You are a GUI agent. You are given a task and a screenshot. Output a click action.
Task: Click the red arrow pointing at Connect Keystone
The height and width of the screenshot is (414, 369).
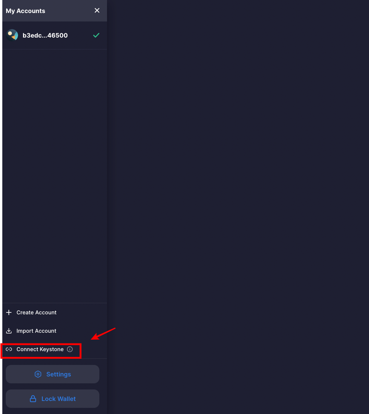(103, 333)
